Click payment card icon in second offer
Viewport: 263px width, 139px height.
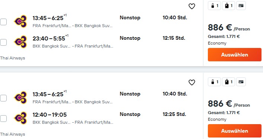[241, 82]
